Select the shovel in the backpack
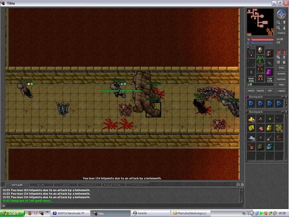289x217 pixels. tap(270, 138)
